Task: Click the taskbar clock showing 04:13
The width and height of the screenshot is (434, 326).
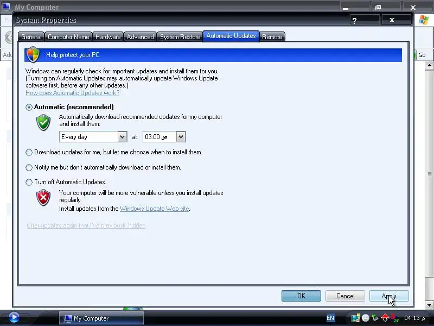Action: point(414,318)
